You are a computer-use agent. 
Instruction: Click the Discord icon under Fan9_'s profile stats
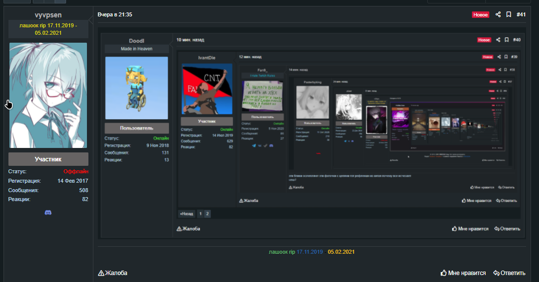[272, 145]
